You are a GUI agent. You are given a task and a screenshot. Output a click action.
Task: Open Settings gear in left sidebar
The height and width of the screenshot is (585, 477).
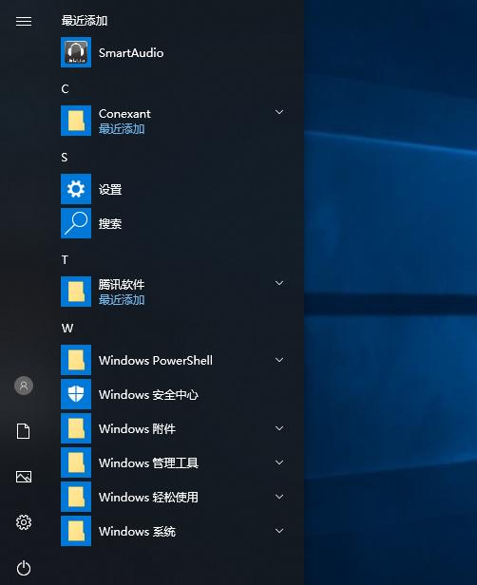coord(24,522)
